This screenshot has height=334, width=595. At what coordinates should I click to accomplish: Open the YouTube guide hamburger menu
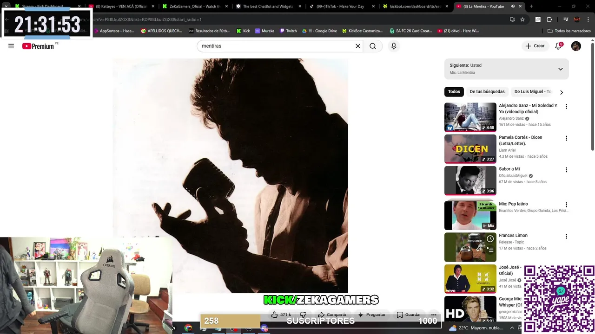click(11, 46)
